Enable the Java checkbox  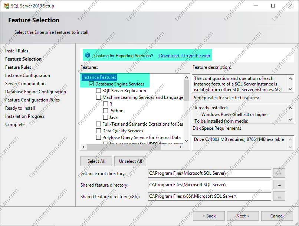[105, 117]
